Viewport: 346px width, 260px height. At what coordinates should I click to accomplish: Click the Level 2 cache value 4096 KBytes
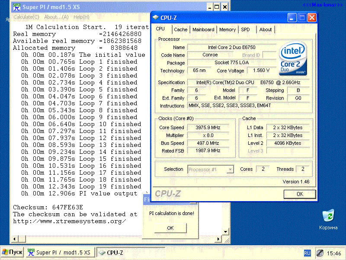(x=288, y=143)
